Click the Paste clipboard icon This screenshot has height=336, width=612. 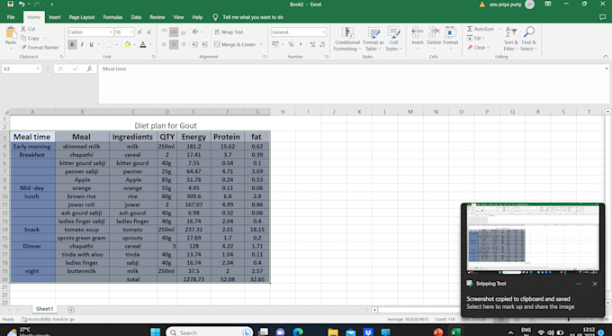pos(11,32)
